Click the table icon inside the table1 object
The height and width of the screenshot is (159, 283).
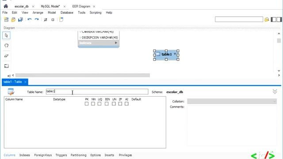point(158,54)
